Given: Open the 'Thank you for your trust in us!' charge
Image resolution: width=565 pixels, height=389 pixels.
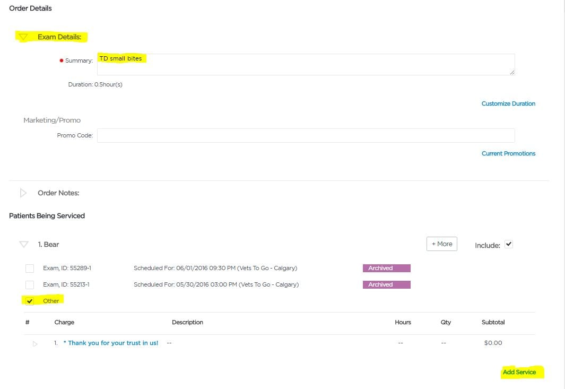Looking at the screenshot, I should 111,343.
